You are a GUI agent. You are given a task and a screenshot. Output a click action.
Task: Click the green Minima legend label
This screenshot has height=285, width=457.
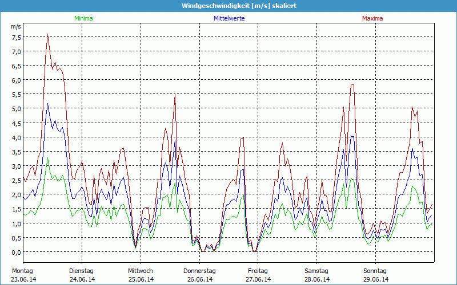tap(83, 18)
